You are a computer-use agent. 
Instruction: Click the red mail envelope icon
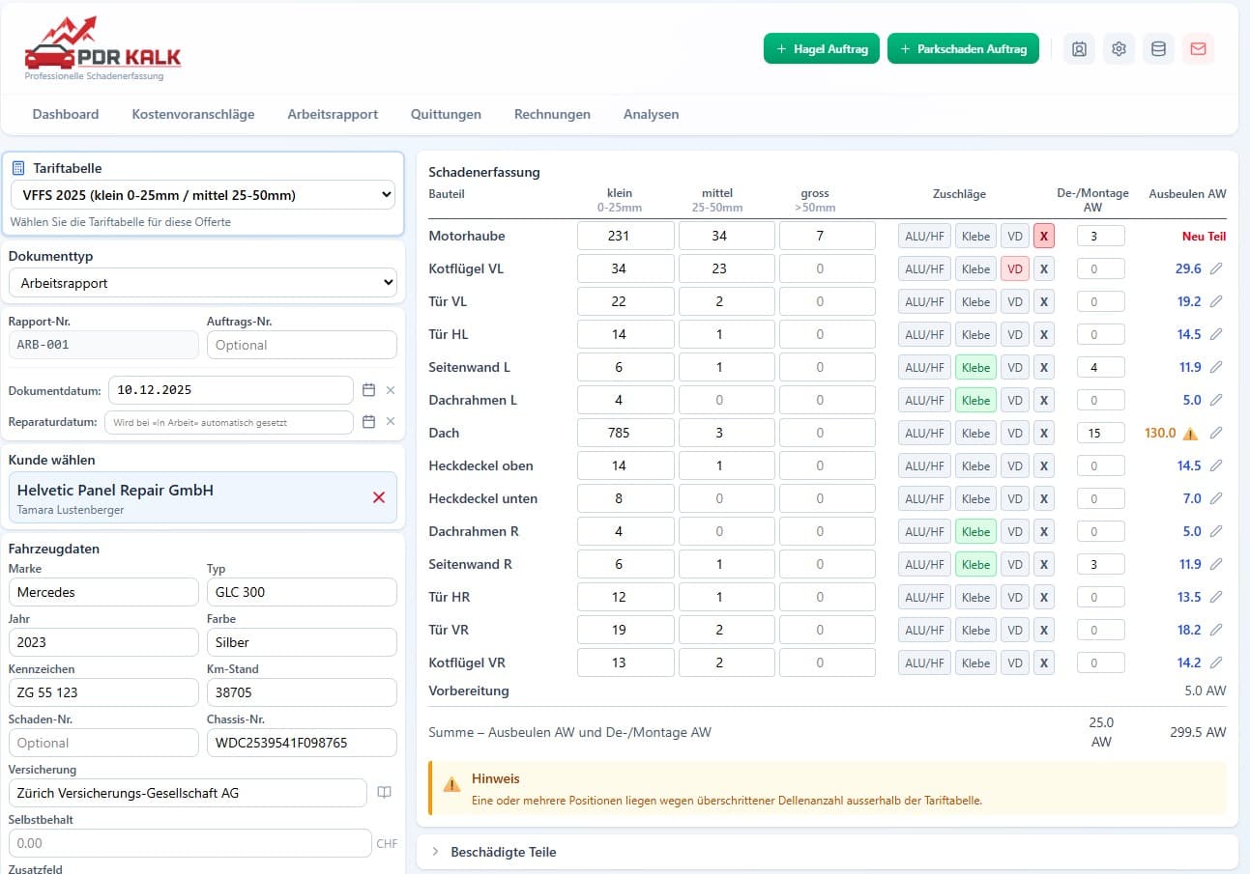(x=1198, y=49)
